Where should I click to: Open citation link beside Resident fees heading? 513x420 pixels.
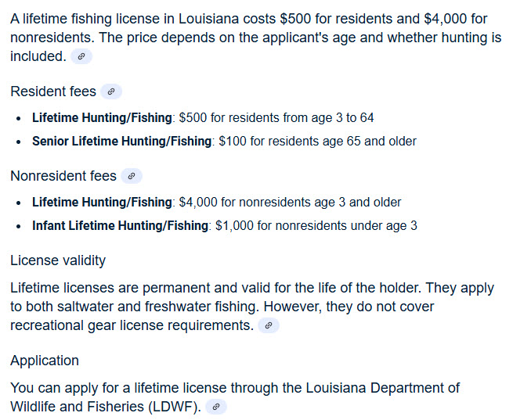pyautogui.click(x=111, y=92)
